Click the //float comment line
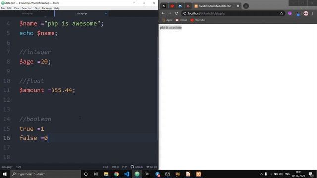Image resolution: width=317 pixels, height=178 pixels. (x=32, y=81)
